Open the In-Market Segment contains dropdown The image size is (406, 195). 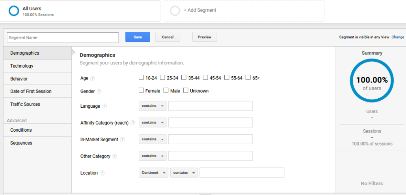pyautogui.click(x=153, y=139)
